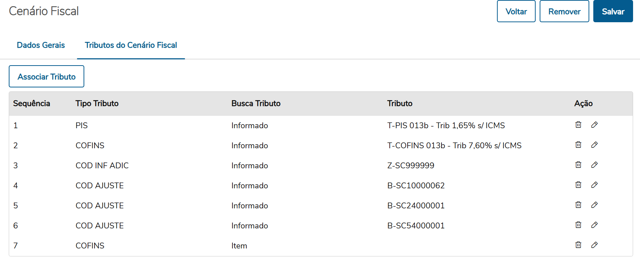The height and width of the screenshot is (263, 640).
Task: Delete the COFINS row with sequence 2
Action: (x=578, y=145)
